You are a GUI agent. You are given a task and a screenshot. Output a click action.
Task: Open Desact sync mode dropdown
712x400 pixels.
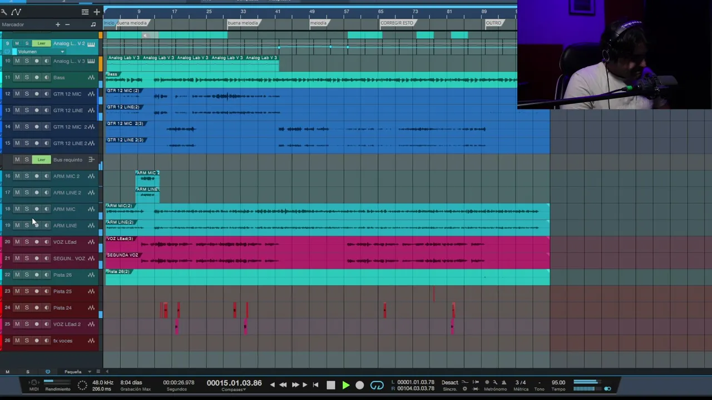450,383
